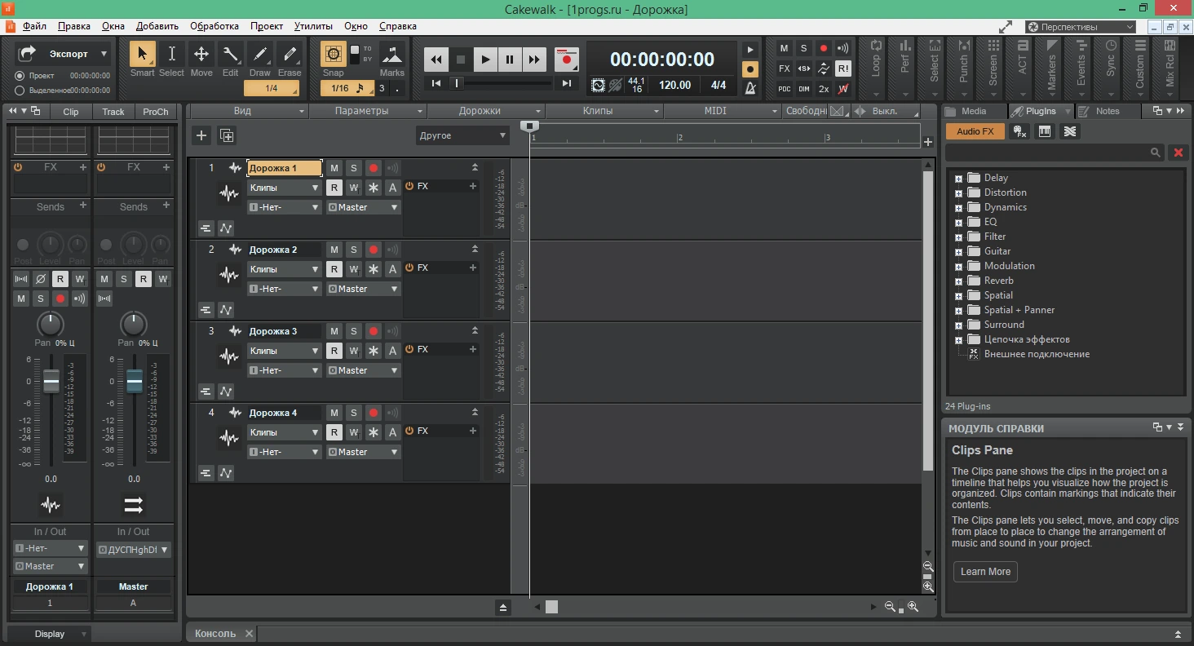
Task: Expand the Reverb plugin folder
Action: [x=959, y=281]
